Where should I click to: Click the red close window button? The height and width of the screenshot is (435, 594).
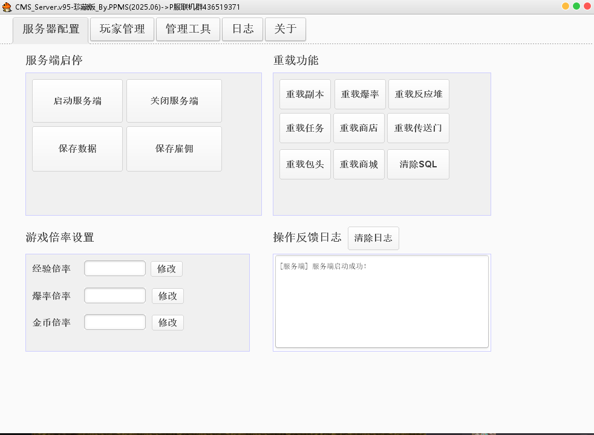click(x=588, y=7)
